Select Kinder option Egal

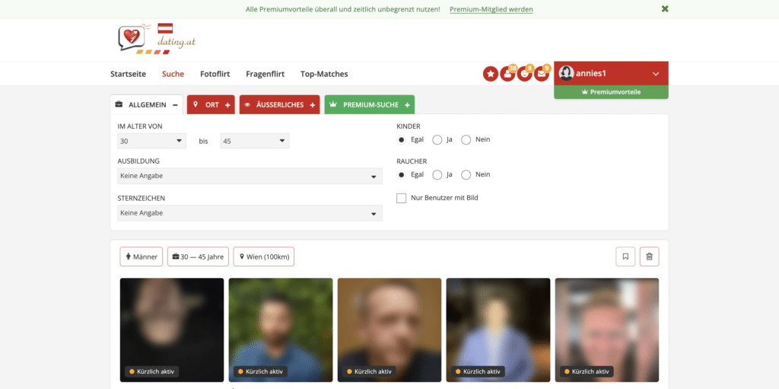(x=402, y=140)
